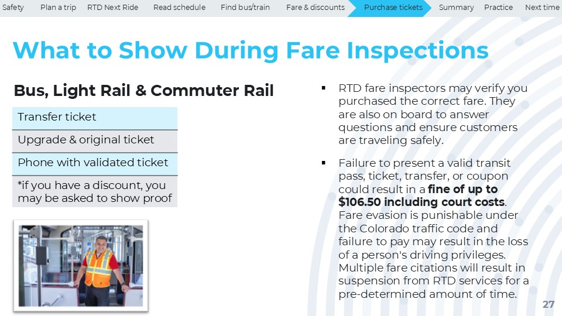Click the discount proof note cell

(x=95, y=192)
